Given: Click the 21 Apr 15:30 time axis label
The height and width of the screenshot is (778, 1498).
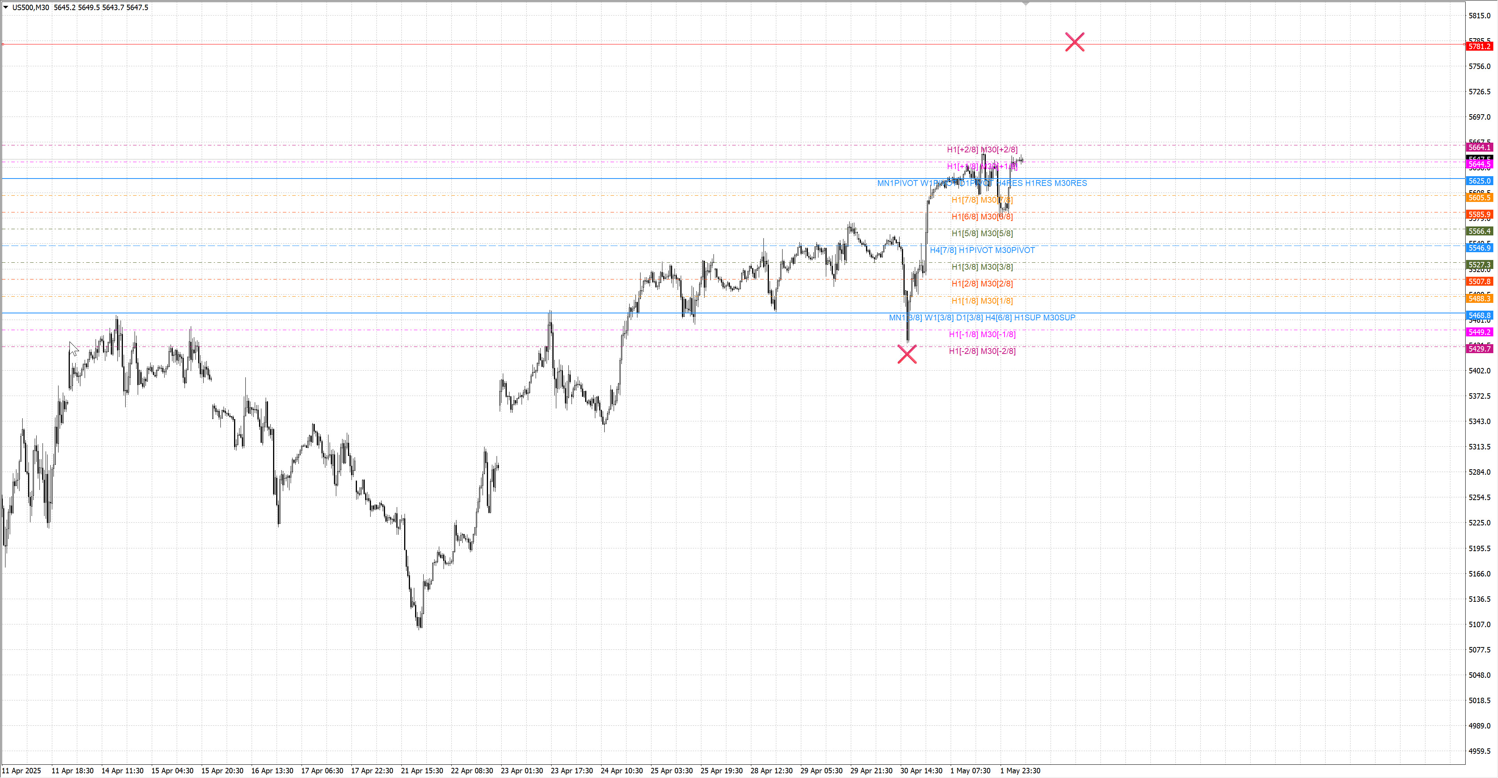Looking at the screenshot, I should [x=422, y=771].
